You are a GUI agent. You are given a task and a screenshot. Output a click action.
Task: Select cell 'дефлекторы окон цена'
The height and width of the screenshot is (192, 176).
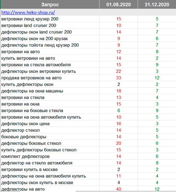click(x=50, y=124)
